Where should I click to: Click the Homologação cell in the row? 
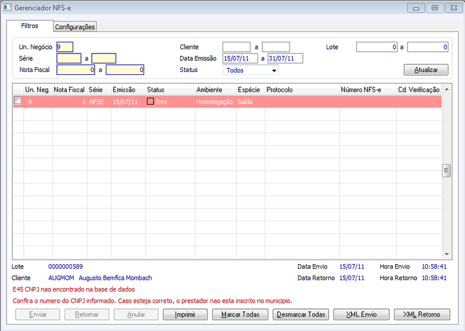tap(214, 102)
